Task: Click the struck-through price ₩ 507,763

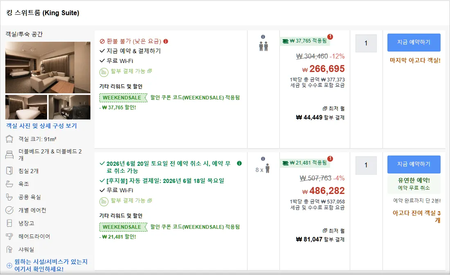Action: tap(315, 178)
